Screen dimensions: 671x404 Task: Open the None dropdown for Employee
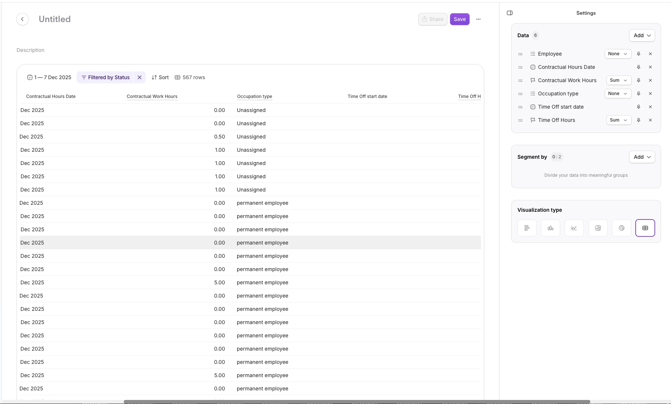point(618,54)
